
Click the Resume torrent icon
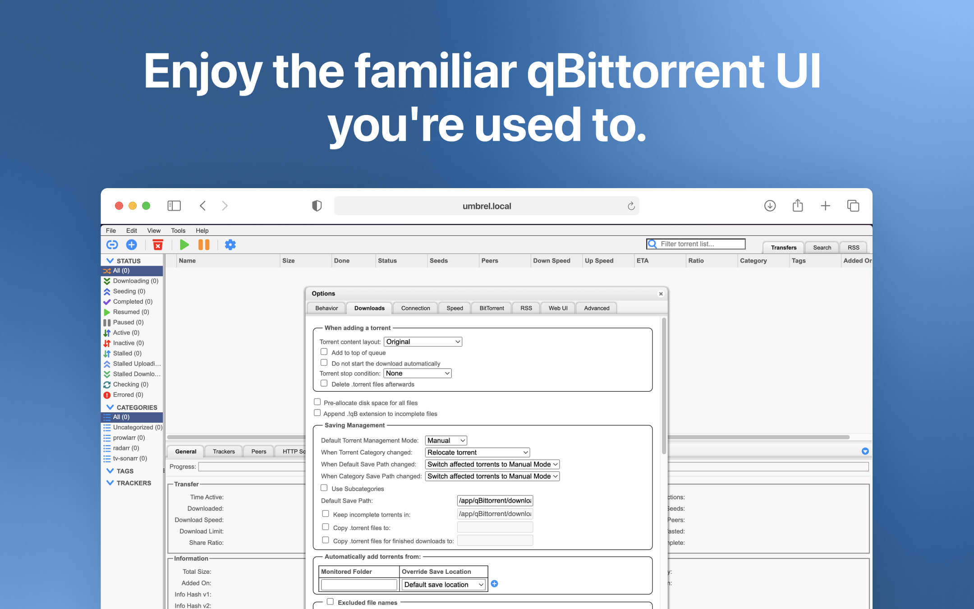click(184, 245)
